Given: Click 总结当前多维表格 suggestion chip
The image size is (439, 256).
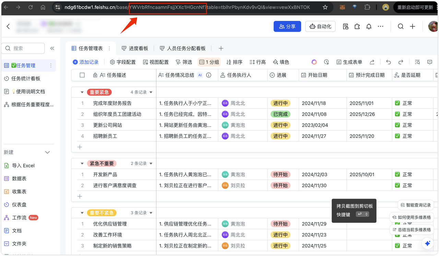Looking at the screenshot, I should 412,230.
